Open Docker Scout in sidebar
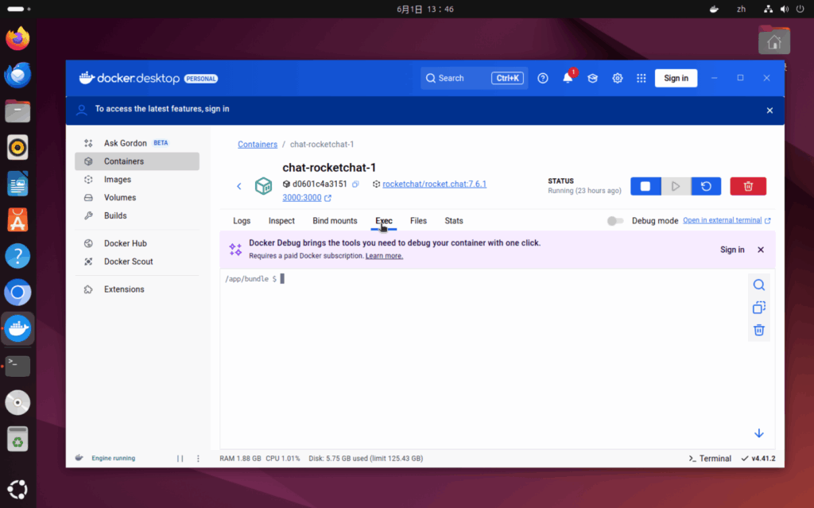 (137, 262)
